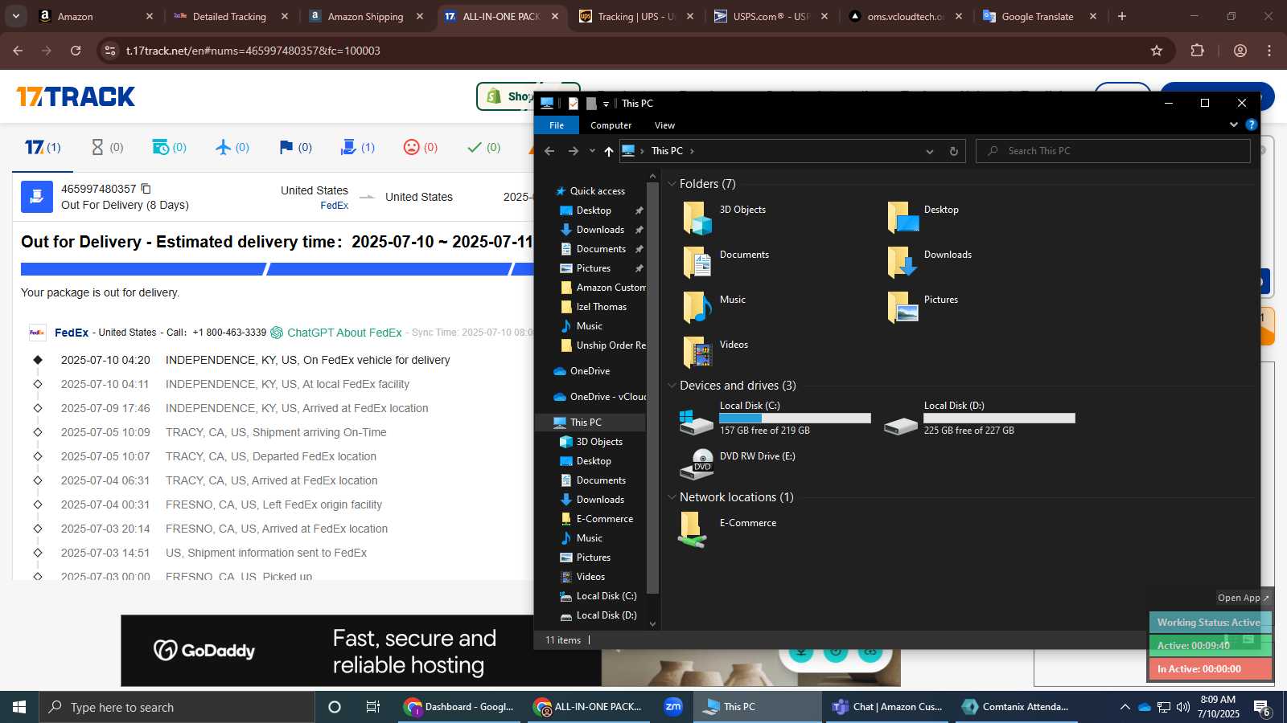
Task: Collapse the Folders (7) group
Action: tap(672, 184)
